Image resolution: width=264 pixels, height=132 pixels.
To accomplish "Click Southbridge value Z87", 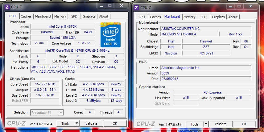I will [206, 47].
